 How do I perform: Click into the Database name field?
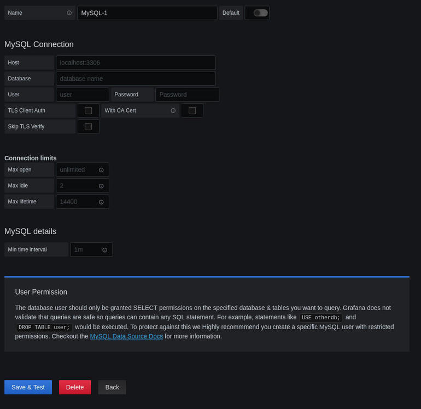pos(136,79)
